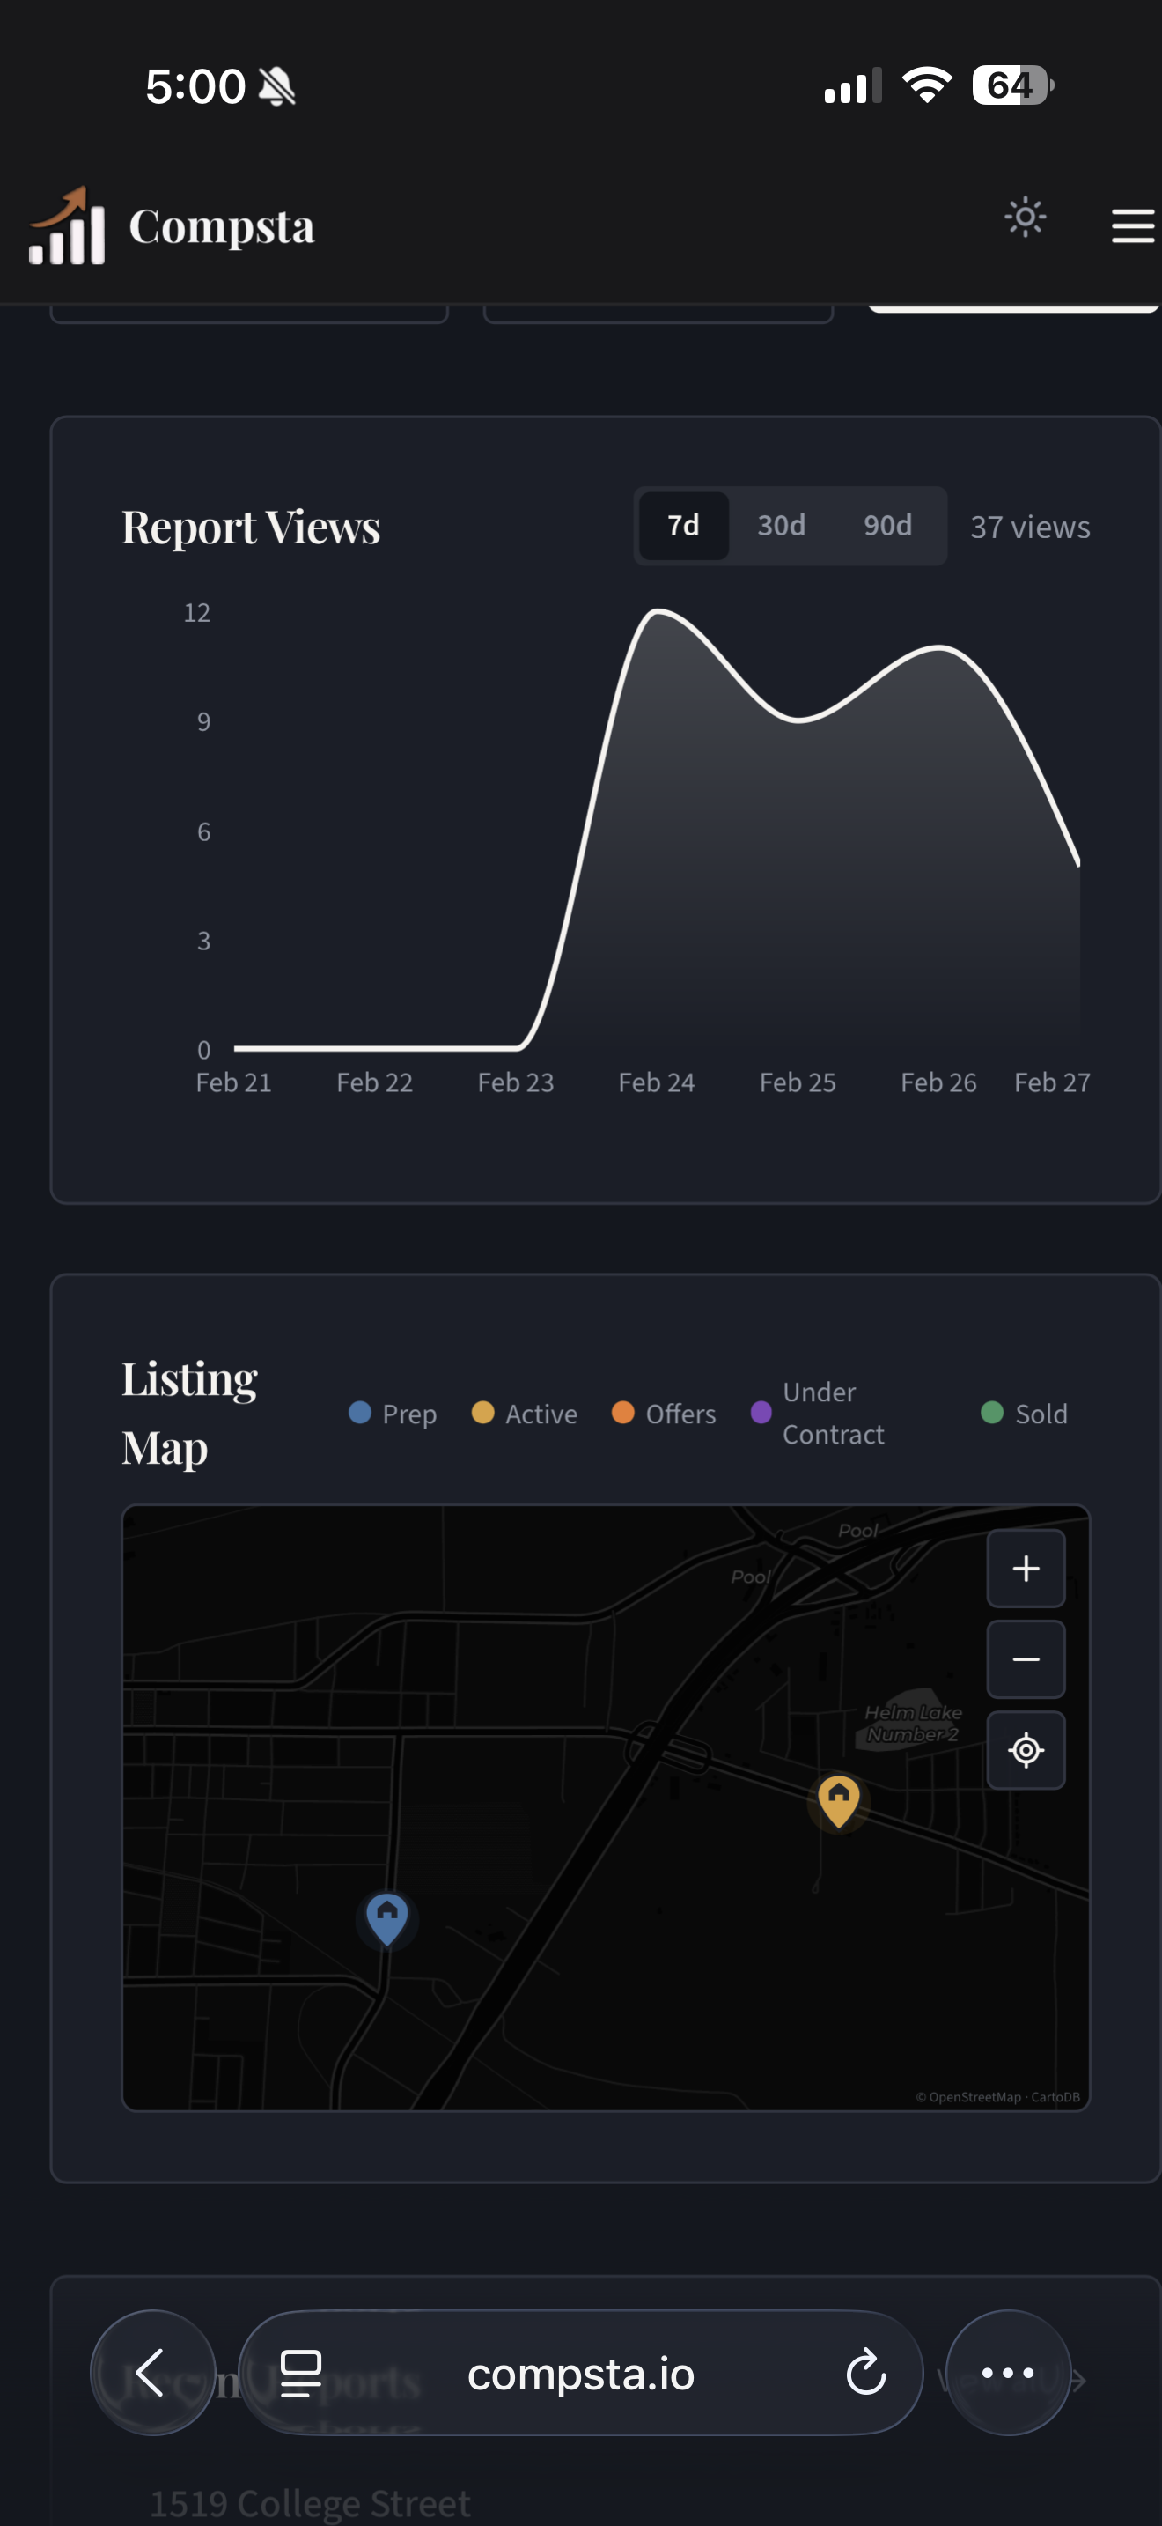Click the Active legend yellow dot
The image size is (1162, 2526).
coord(482,1412)
